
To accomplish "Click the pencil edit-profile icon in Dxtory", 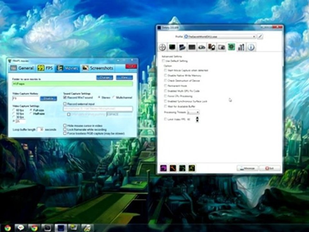I will (x=260, y=36).
